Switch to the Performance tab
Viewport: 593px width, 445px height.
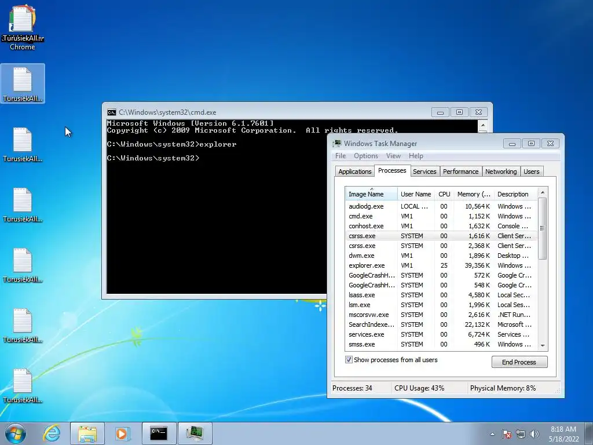pos(460,172)
